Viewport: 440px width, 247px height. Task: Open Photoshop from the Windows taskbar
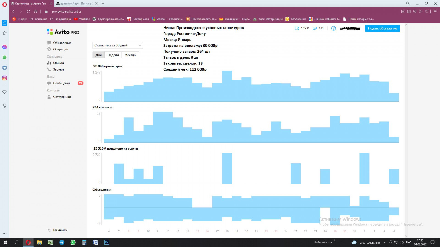click(x=107, y=242)
